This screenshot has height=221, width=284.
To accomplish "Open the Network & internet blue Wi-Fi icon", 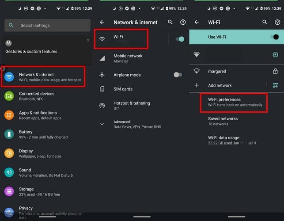I will 9,77.
